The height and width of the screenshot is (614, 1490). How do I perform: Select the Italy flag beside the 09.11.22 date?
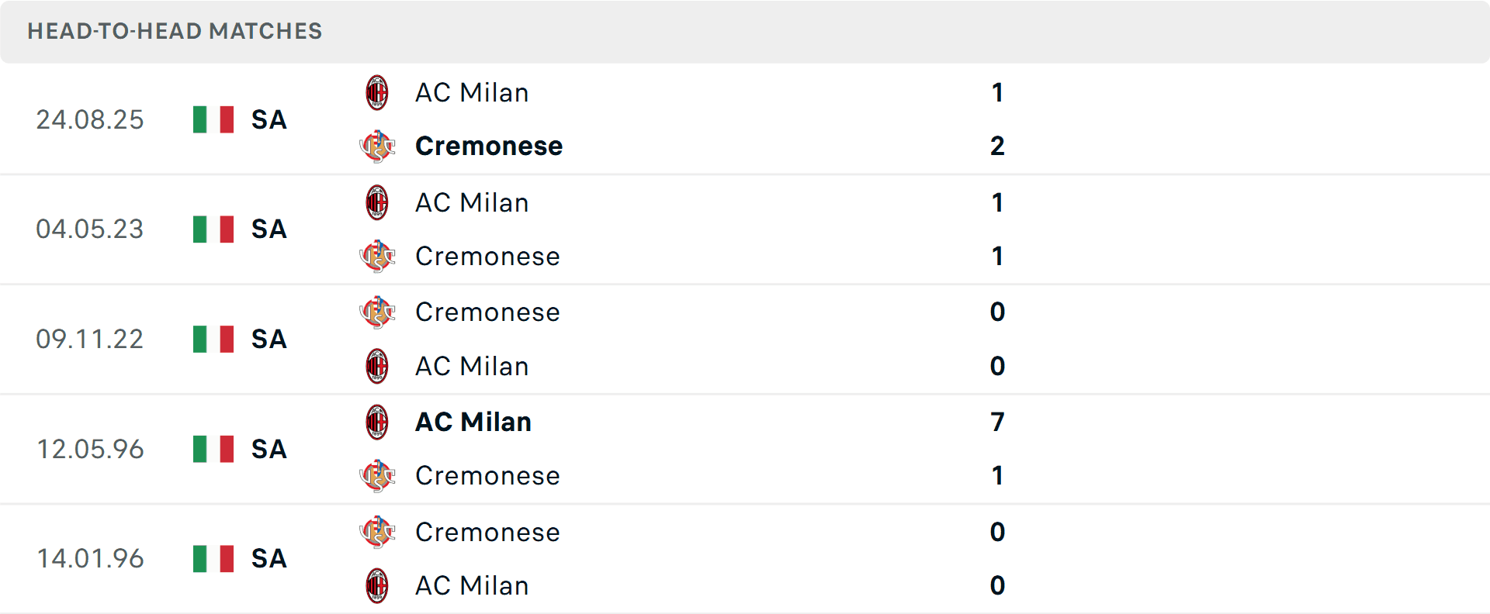pyautogui.click(x=213, y=339)
